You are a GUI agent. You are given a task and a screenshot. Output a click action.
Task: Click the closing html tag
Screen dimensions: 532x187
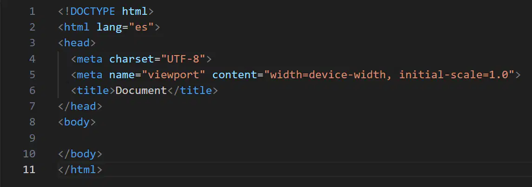[x=80, y=169]
